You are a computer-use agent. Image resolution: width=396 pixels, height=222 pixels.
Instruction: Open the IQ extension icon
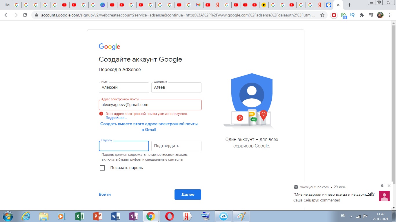point(353,15)
